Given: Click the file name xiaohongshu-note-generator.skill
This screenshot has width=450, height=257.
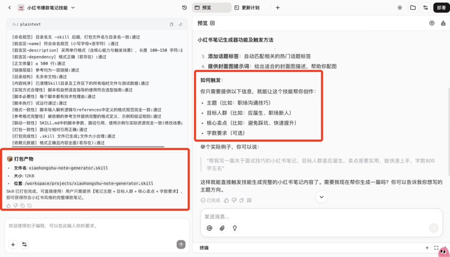Looking at the screenshot, I should coord(68,168).
